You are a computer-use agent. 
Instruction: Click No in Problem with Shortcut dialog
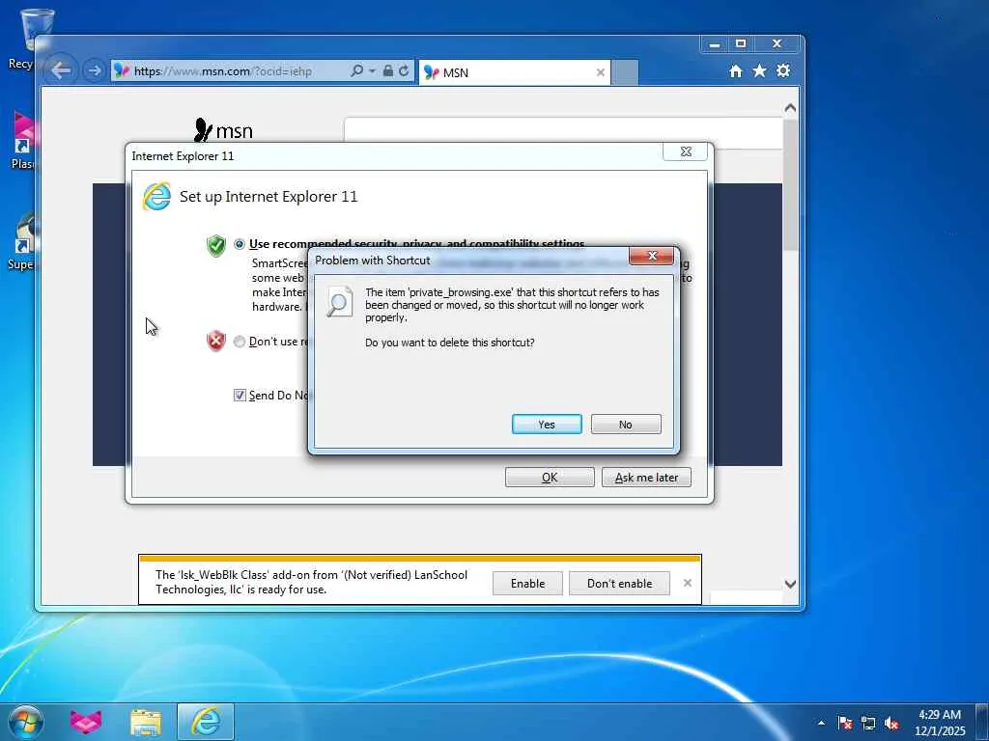626,425
